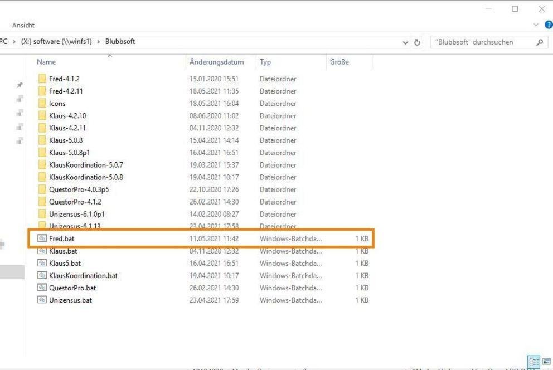
Task: Click the KlausKoordination.bat file icon
Action: tap(42, 275)
